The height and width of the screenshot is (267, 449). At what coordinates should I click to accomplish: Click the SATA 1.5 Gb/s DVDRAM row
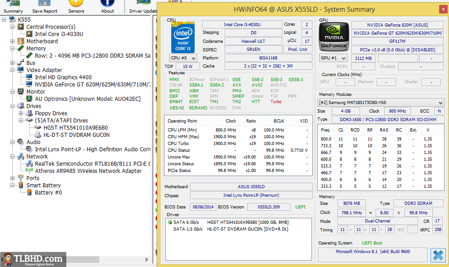[238, 229]
